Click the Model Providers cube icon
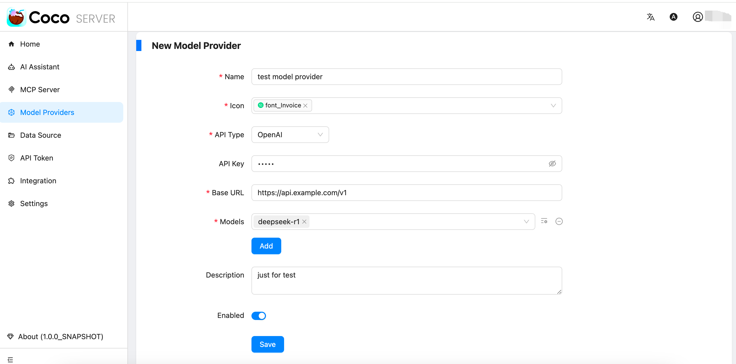 [11, 113]
